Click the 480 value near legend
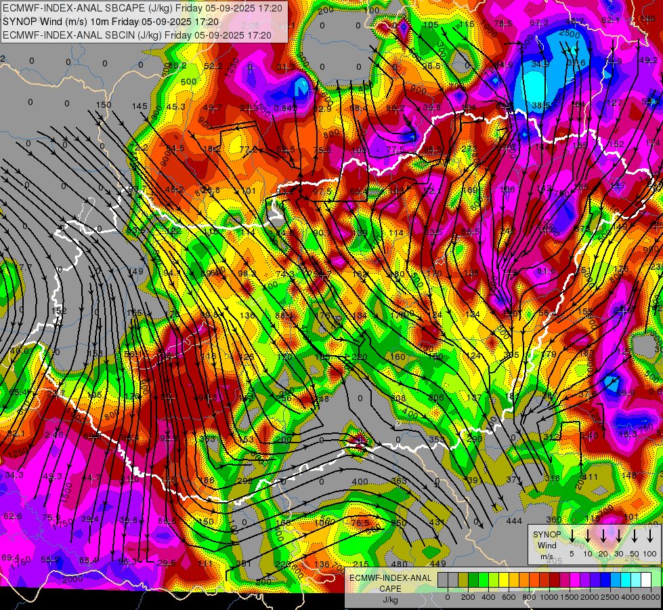This screenshot has height=610, width=663. tap(400, 564)
